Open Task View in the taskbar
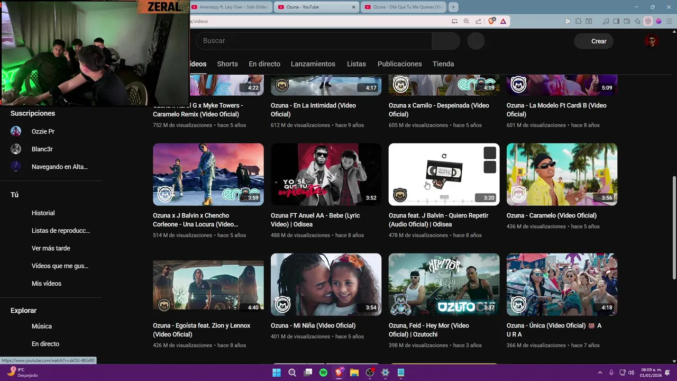The height and width of the screenshot is (381, 677). pyautogui.click(x=308, y=373)
